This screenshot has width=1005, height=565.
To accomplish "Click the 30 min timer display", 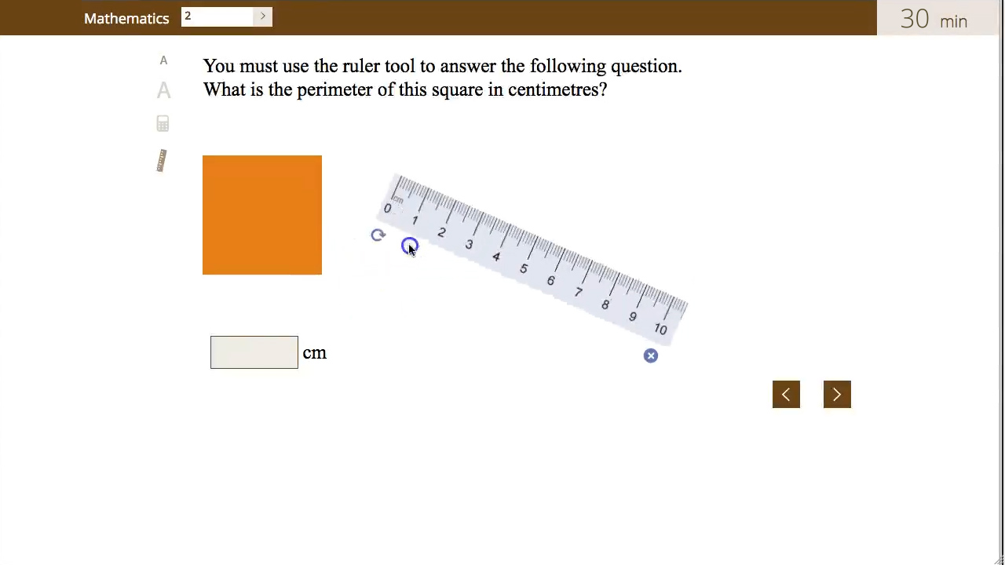I will [933, 19].
